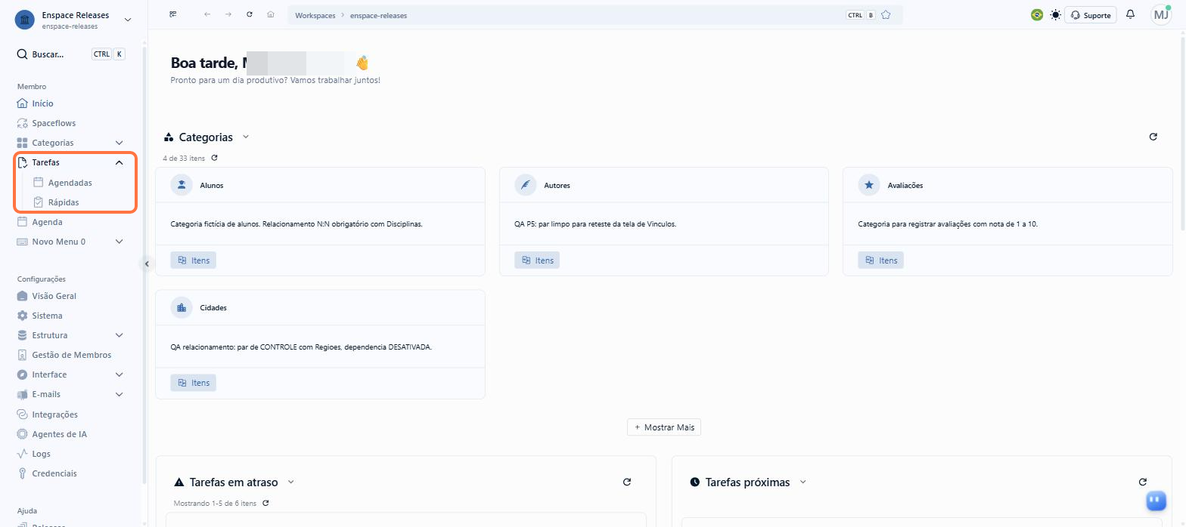
Task: Collapse the sidebar with the arrow handle
Action: pos(147,263)
